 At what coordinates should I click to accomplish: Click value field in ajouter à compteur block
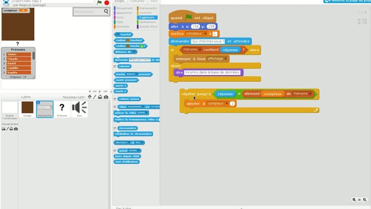coord(232,103)
